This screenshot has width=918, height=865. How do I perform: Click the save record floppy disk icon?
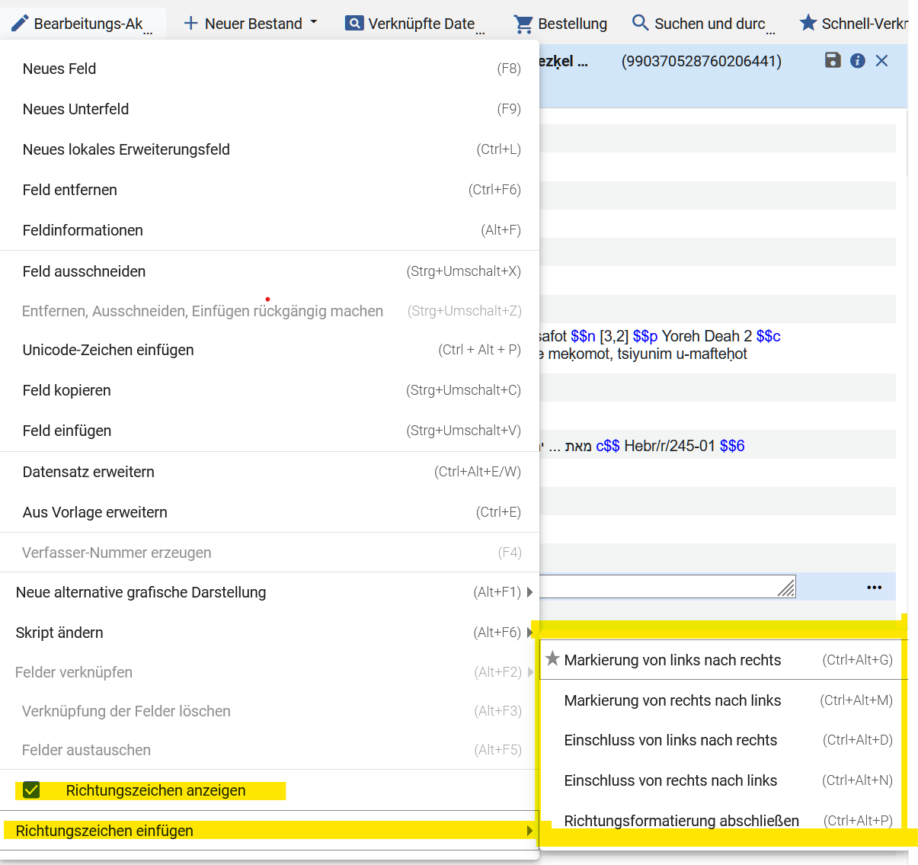[833, 60]
